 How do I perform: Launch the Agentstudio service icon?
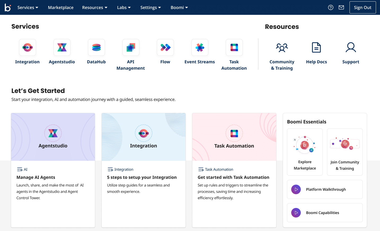(x=62, y=47)
